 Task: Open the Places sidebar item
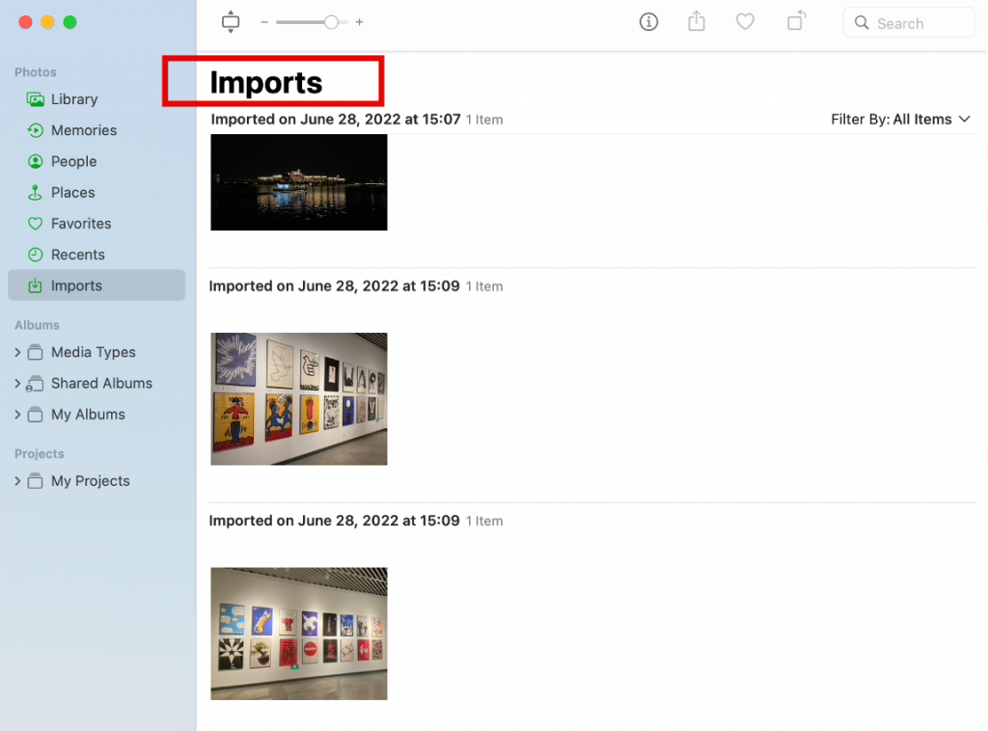point(72,193)
